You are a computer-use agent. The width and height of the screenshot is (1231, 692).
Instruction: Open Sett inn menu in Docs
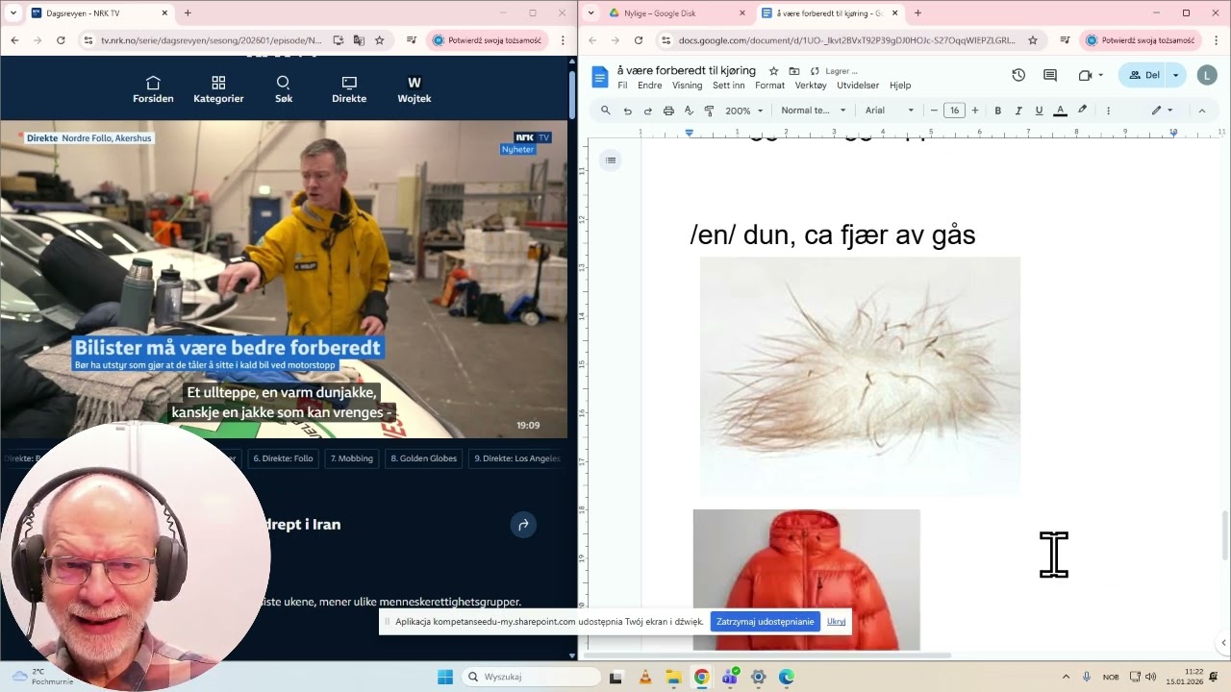tap(729, 86)
